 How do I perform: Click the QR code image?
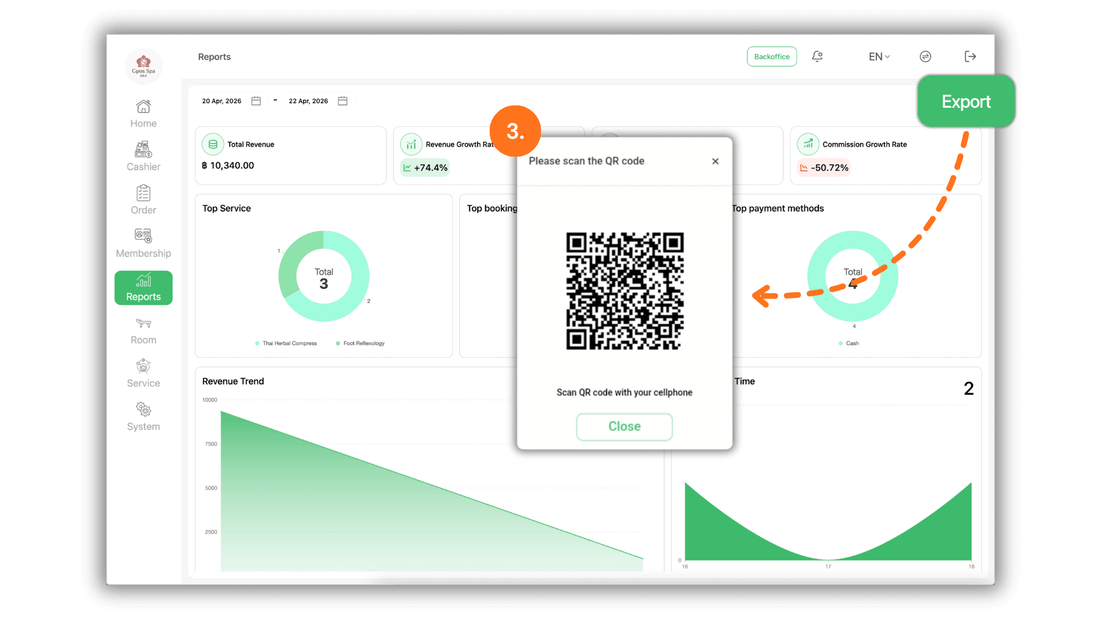tap(625, 291)
